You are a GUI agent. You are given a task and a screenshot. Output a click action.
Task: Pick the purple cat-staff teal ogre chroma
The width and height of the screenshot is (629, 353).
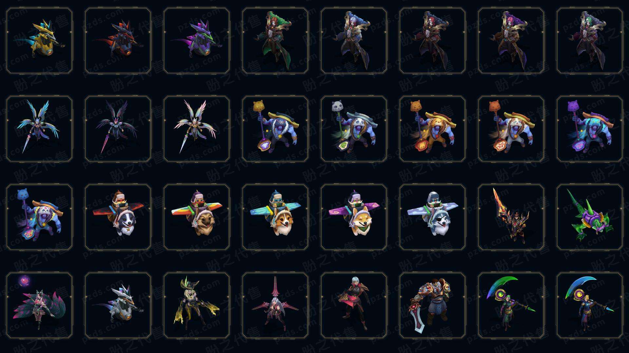point(590,129)
